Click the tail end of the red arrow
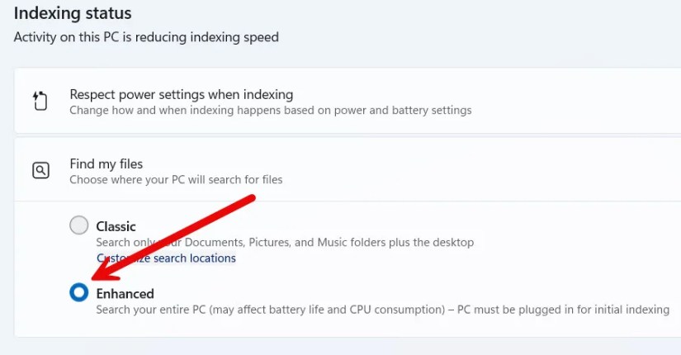Viewport: 681px width, 355px height. point(253,200)
